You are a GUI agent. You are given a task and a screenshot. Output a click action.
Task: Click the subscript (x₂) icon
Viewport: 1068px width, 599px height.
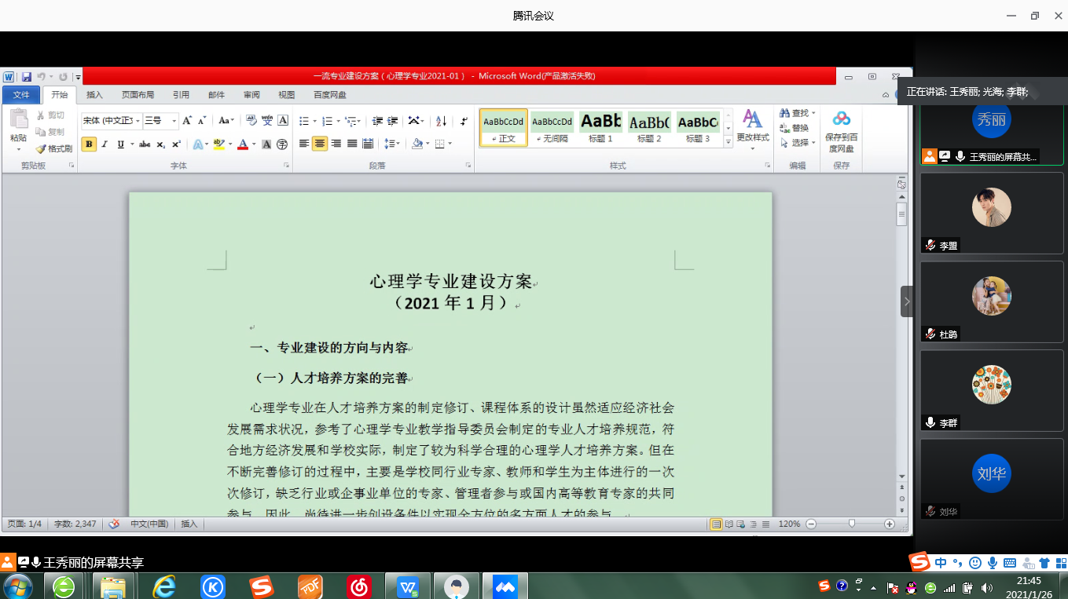pyautogui.click(x=161, y=144)
